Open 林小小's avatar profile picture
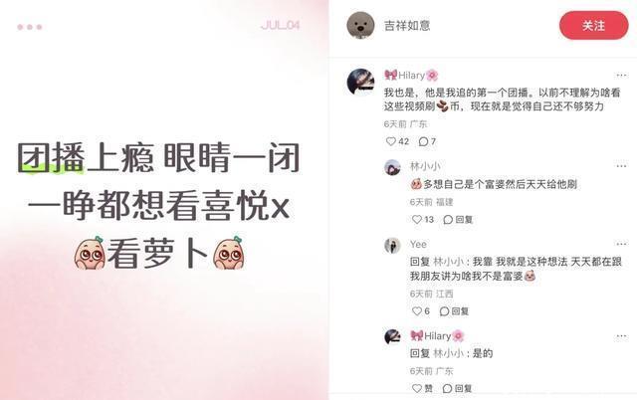Viewport: 637px width, 400px height. click(392, 167)
